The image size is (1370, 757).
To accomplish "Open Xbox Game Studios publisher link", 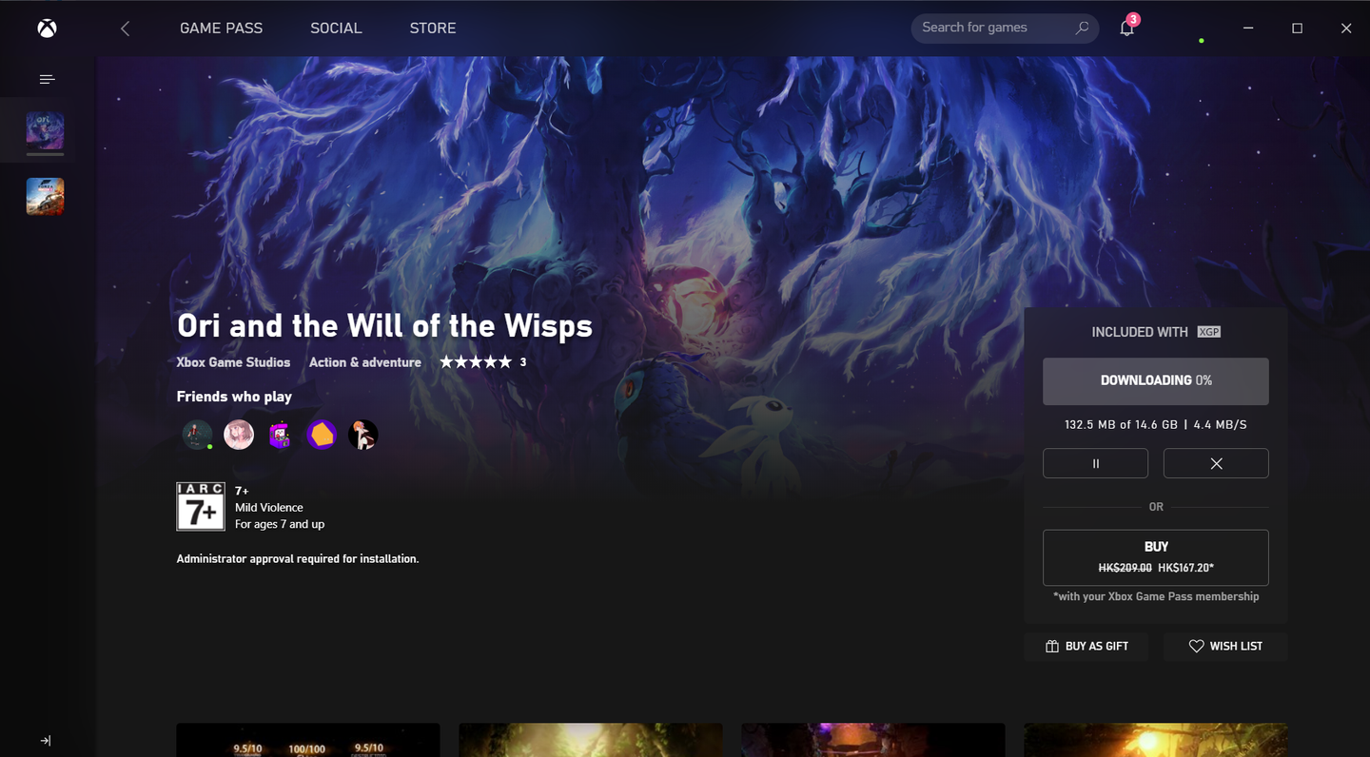I will point(233,362).
